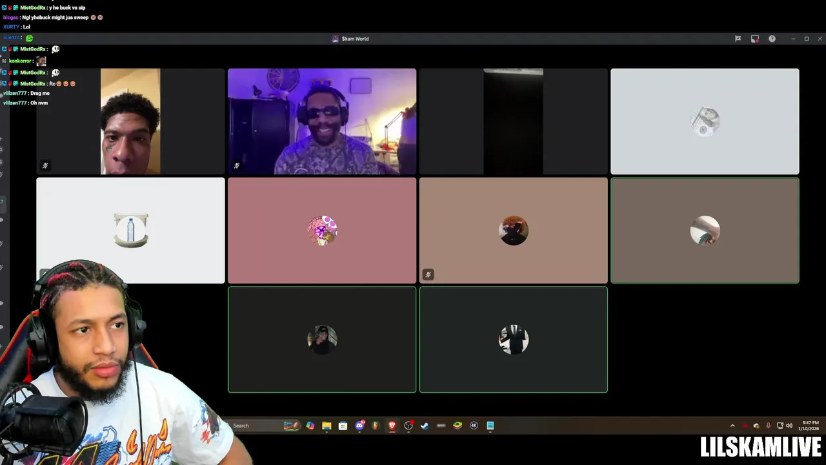
Task: Open BlueStacks layered icon in taskbar
Action: [x=458, y=426]
